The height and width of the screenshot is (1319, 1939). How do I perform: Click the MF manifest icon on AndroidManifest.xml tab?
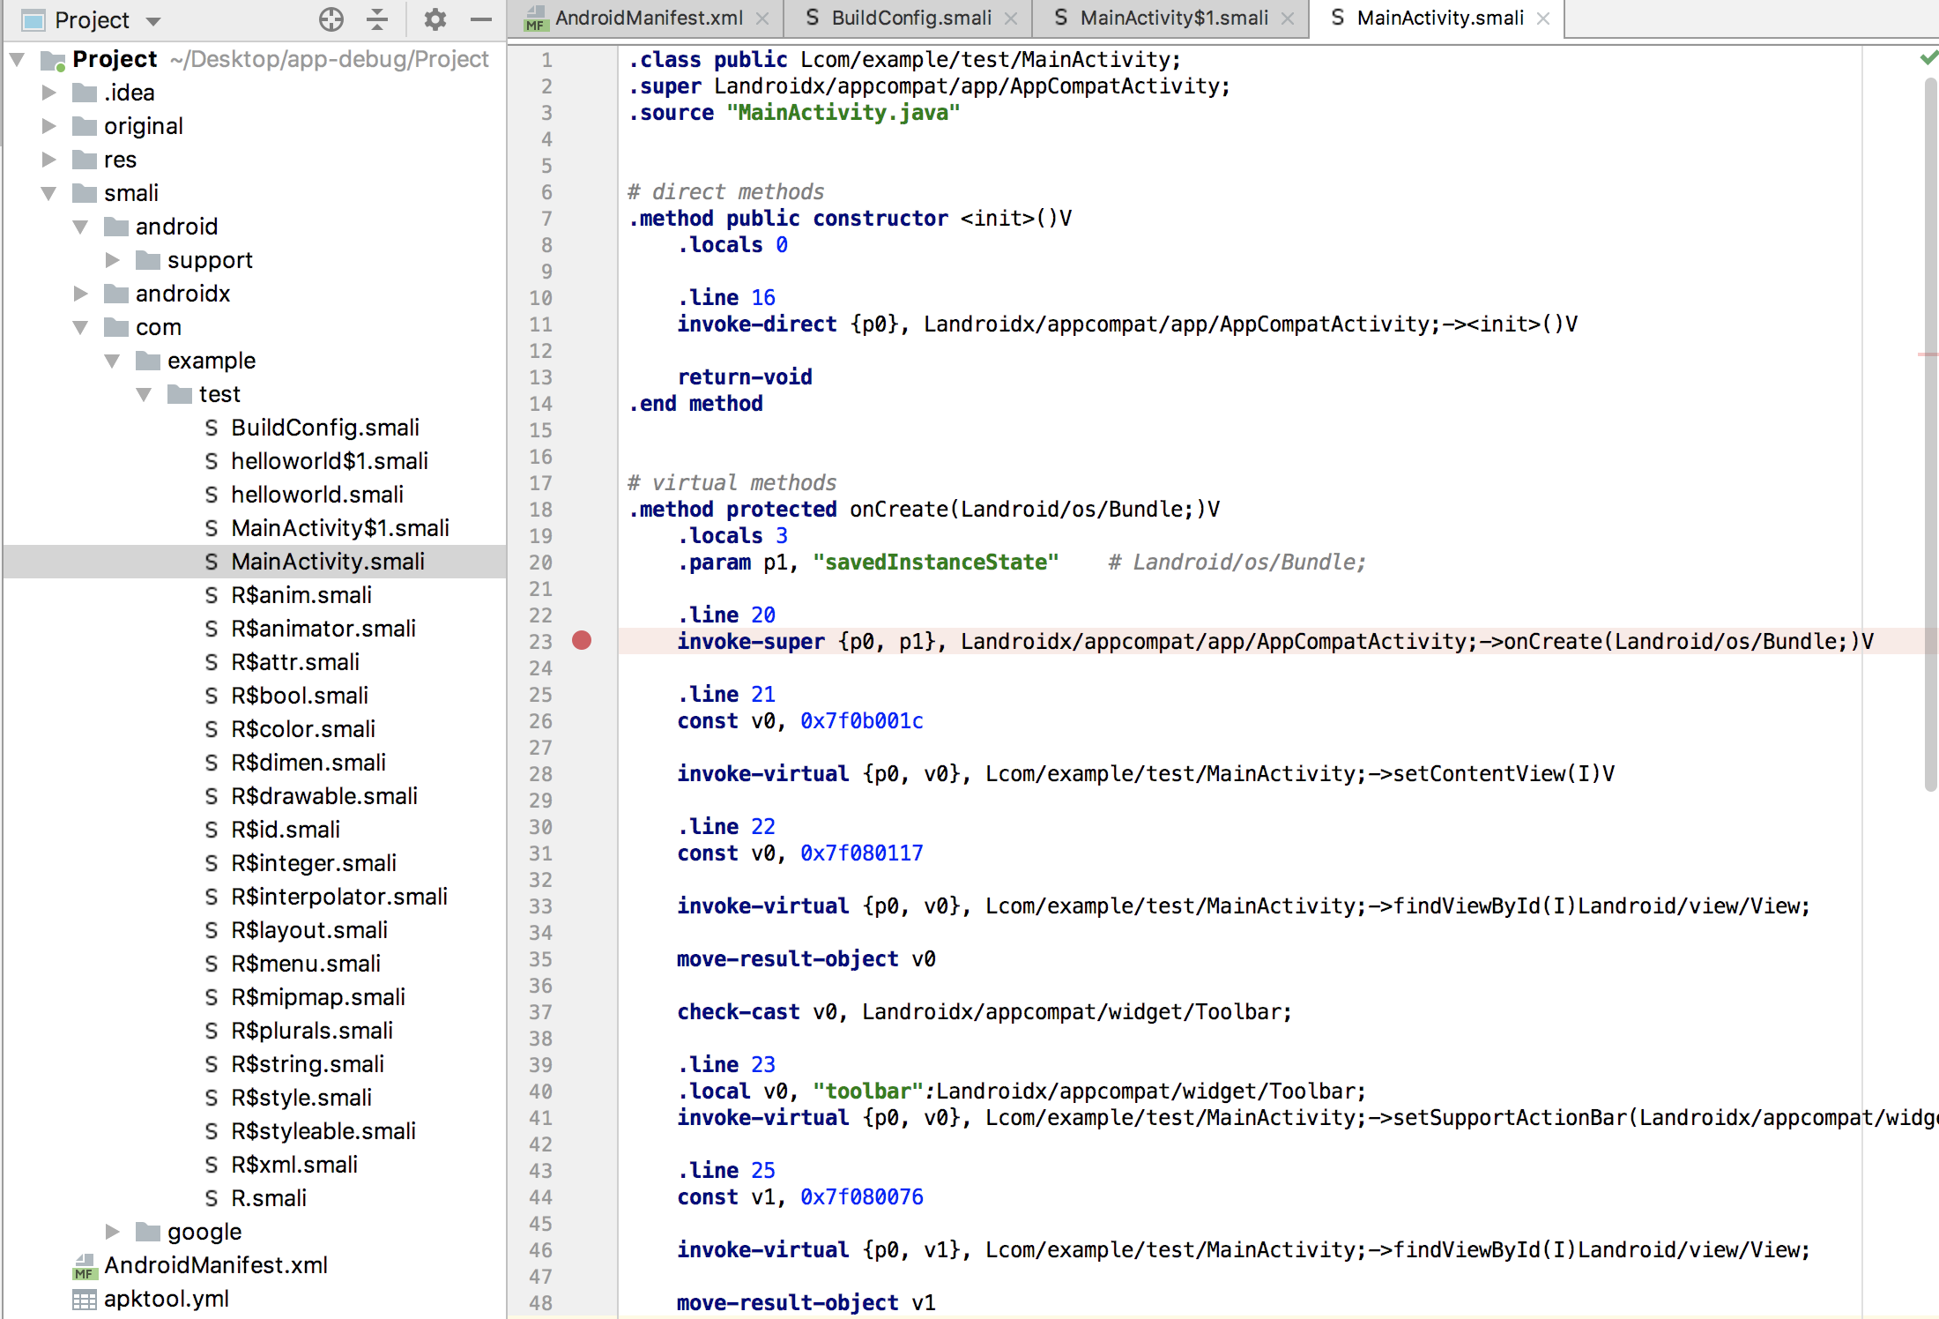(534, 18)
